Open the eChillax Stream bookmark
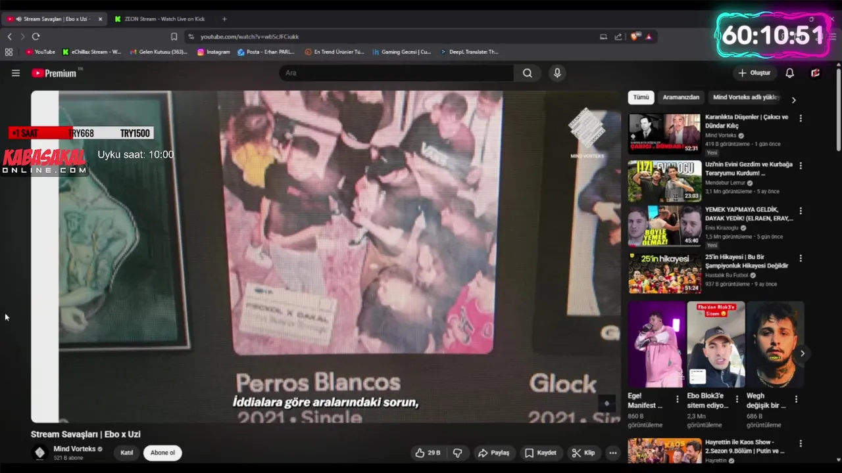The height and width of the screenshot is (473, 842). click(92, 52)
